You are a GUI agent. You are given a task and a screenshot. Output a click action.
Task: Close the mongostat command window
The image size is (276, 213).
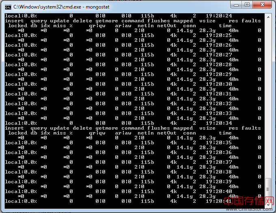(262, 4)
